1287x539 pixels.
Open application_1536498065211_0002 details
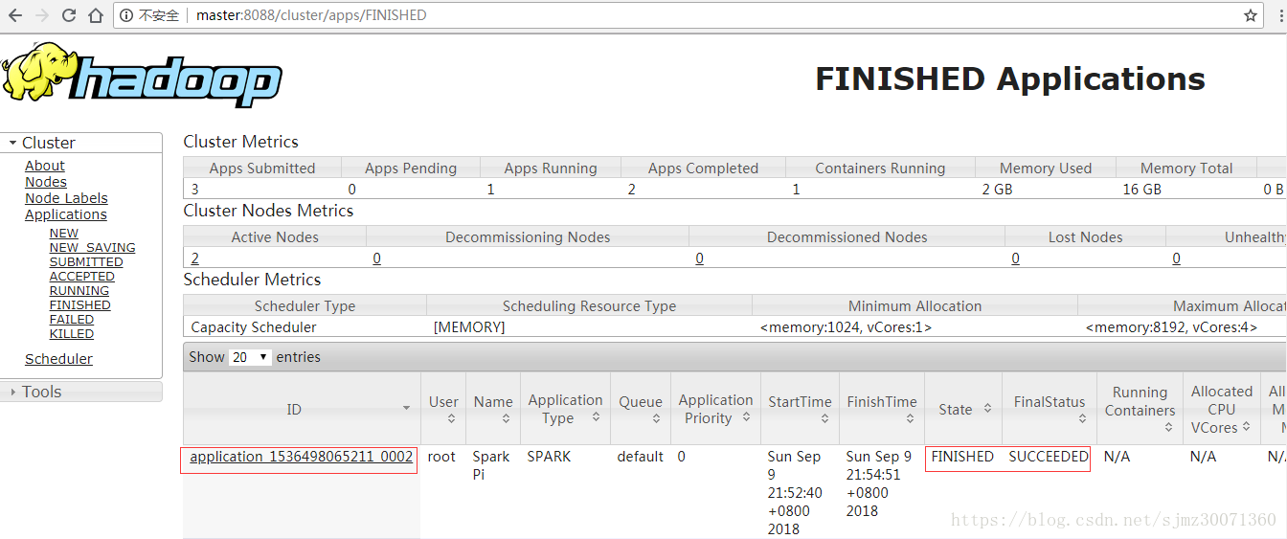click(301, 457)
